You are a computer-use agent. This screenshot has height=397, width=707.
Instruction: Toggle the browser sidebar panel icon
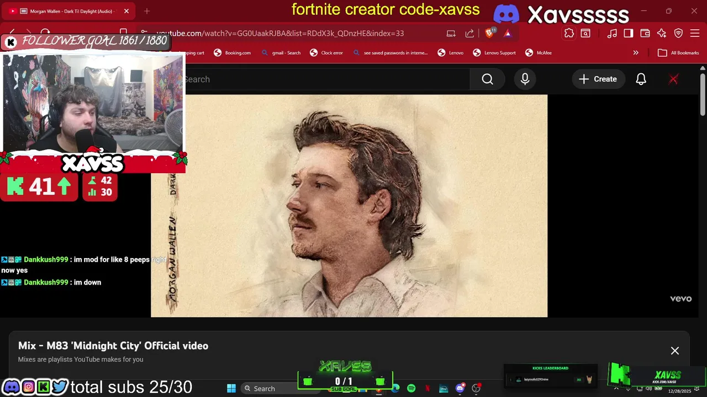point(629,33)
